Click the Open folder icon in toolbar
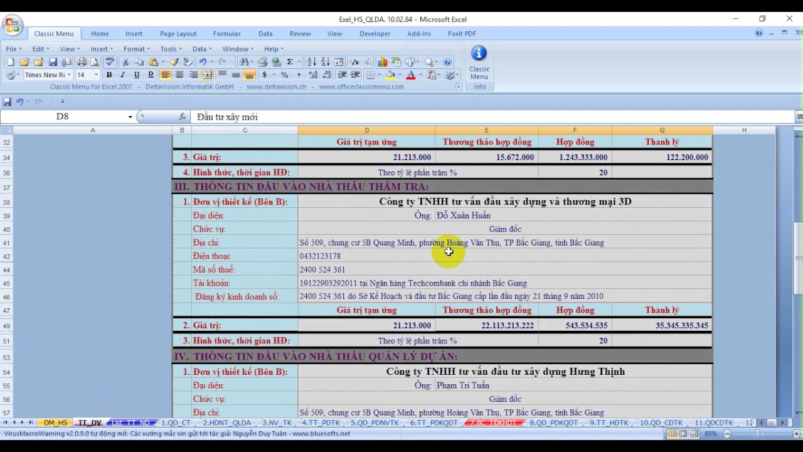This screenshot has height=452, width=803. coord(24,62)
